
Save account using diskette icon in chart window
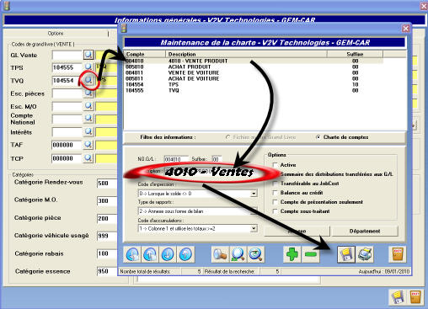click(x=346, y=254)
